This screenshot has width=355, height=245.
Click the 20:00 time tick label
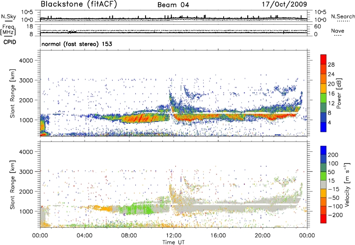[262, 236]
